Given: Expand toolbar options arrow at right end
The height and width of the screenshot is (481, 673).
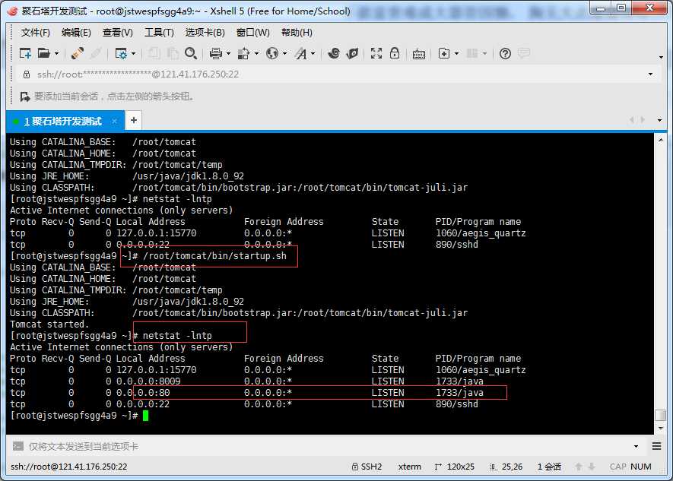Looking at the screenshot, I should 661,57.
